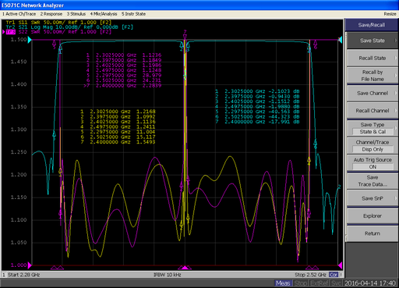Open the Save SnP submenu
This screenshot has height=288, width=399.
coord(373,198)
